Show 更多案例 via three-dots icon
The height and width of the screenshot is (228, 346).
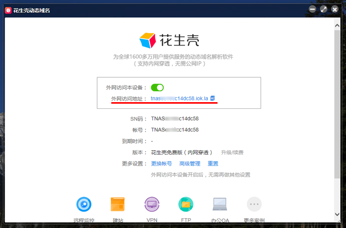[x=254, y=205]
